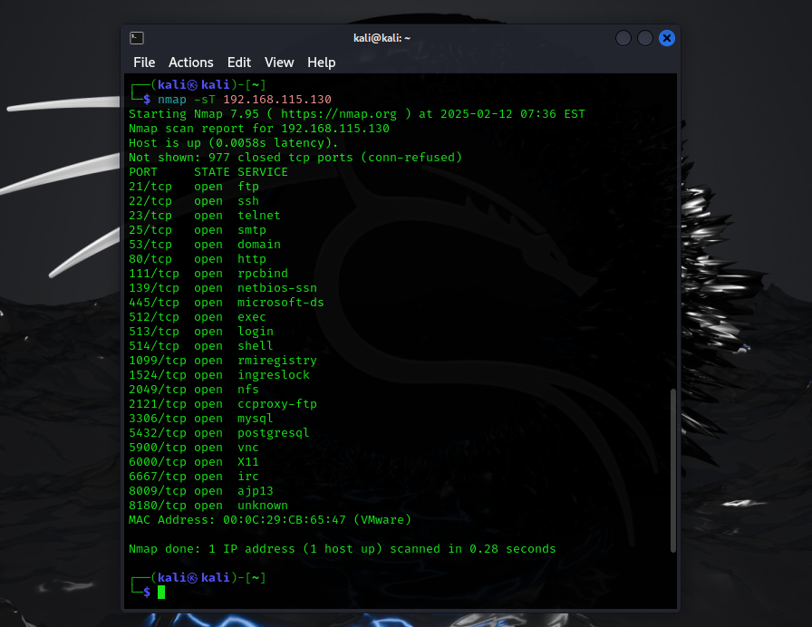This screenshot has width=812, height=627.
Task: Click the 2121/tcp ccproxy-ftp row
Action: pyautogui.click(x=223, y=404)
